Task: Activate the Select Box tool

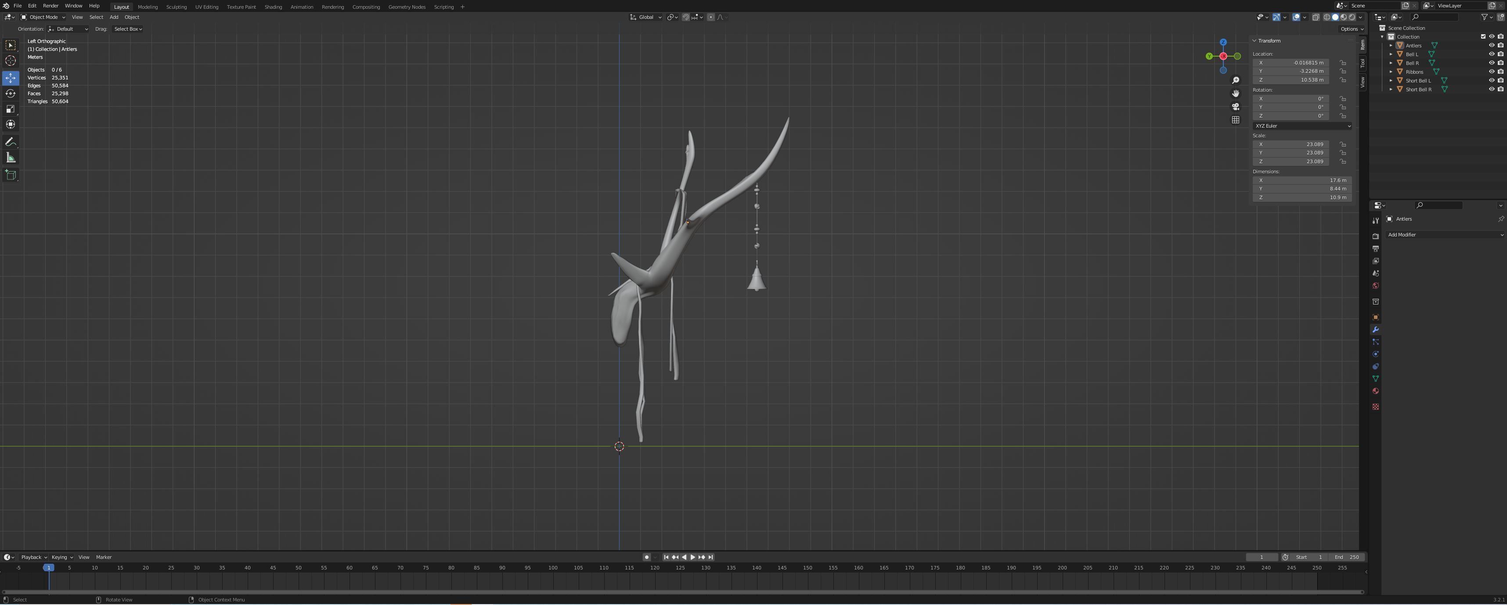Action: point(11,46)
